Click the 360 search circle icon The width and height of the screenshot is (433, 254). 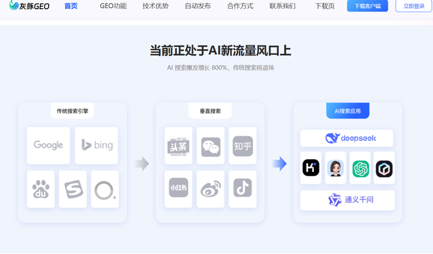(x=105, y=190)
